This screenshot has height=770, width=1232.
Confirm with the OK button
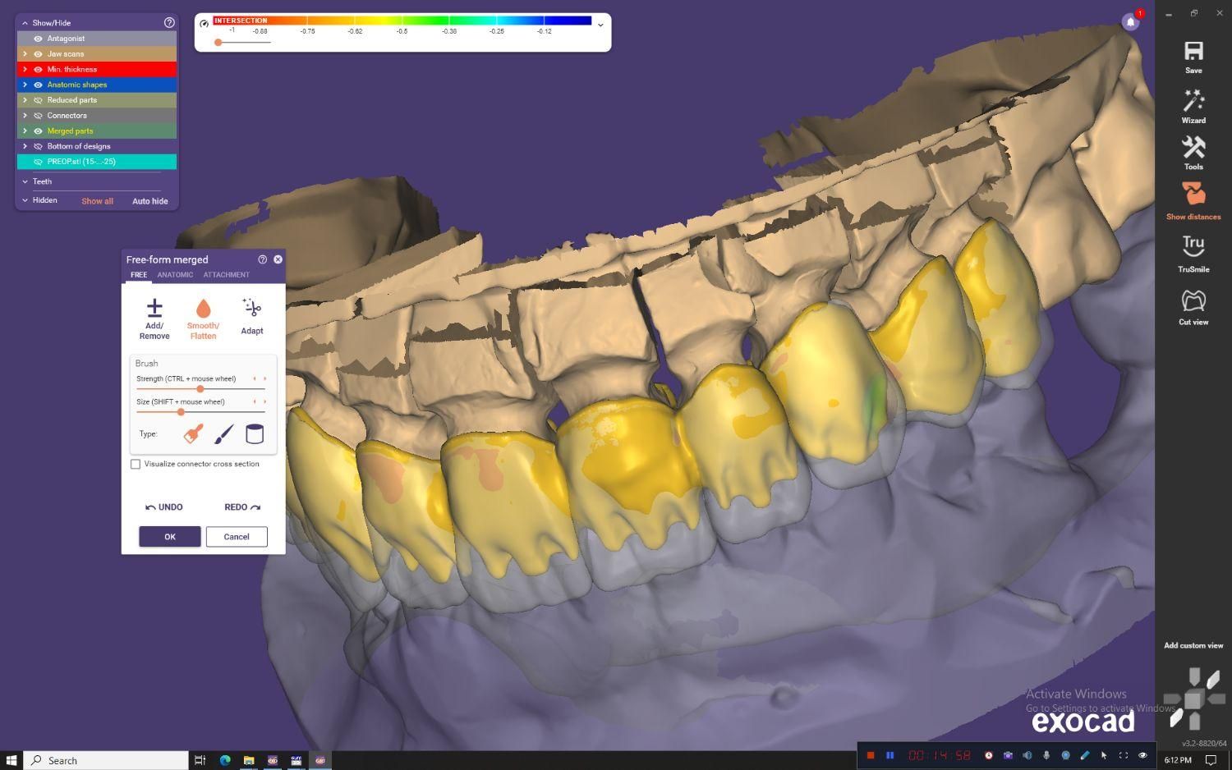point(170,537)
